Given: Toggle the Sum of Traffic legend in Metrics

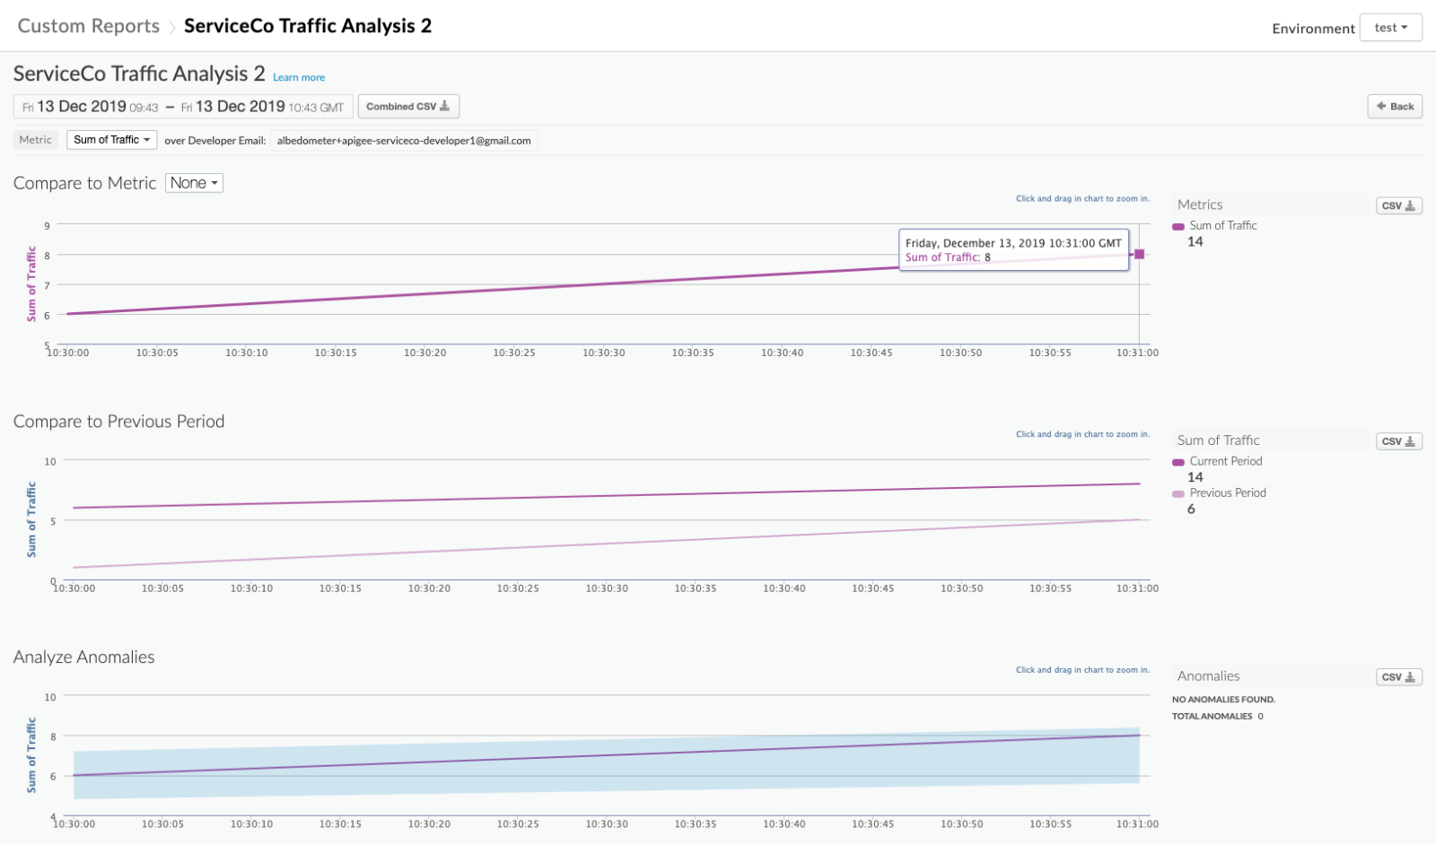Looking at the screenshot, I should pos(1223,225).
